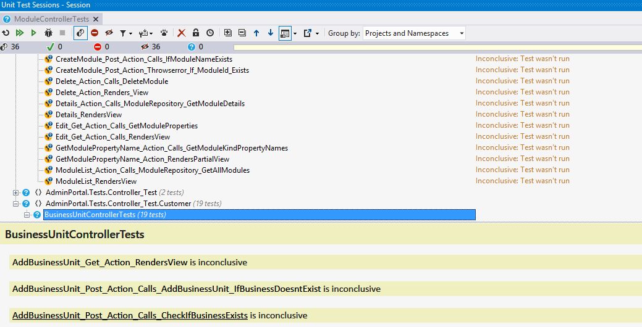Select the BusinessUnitControllerTests (19 tests) row
The height and width of the screenshot is (327, 642).
click(x=260, y=215)
